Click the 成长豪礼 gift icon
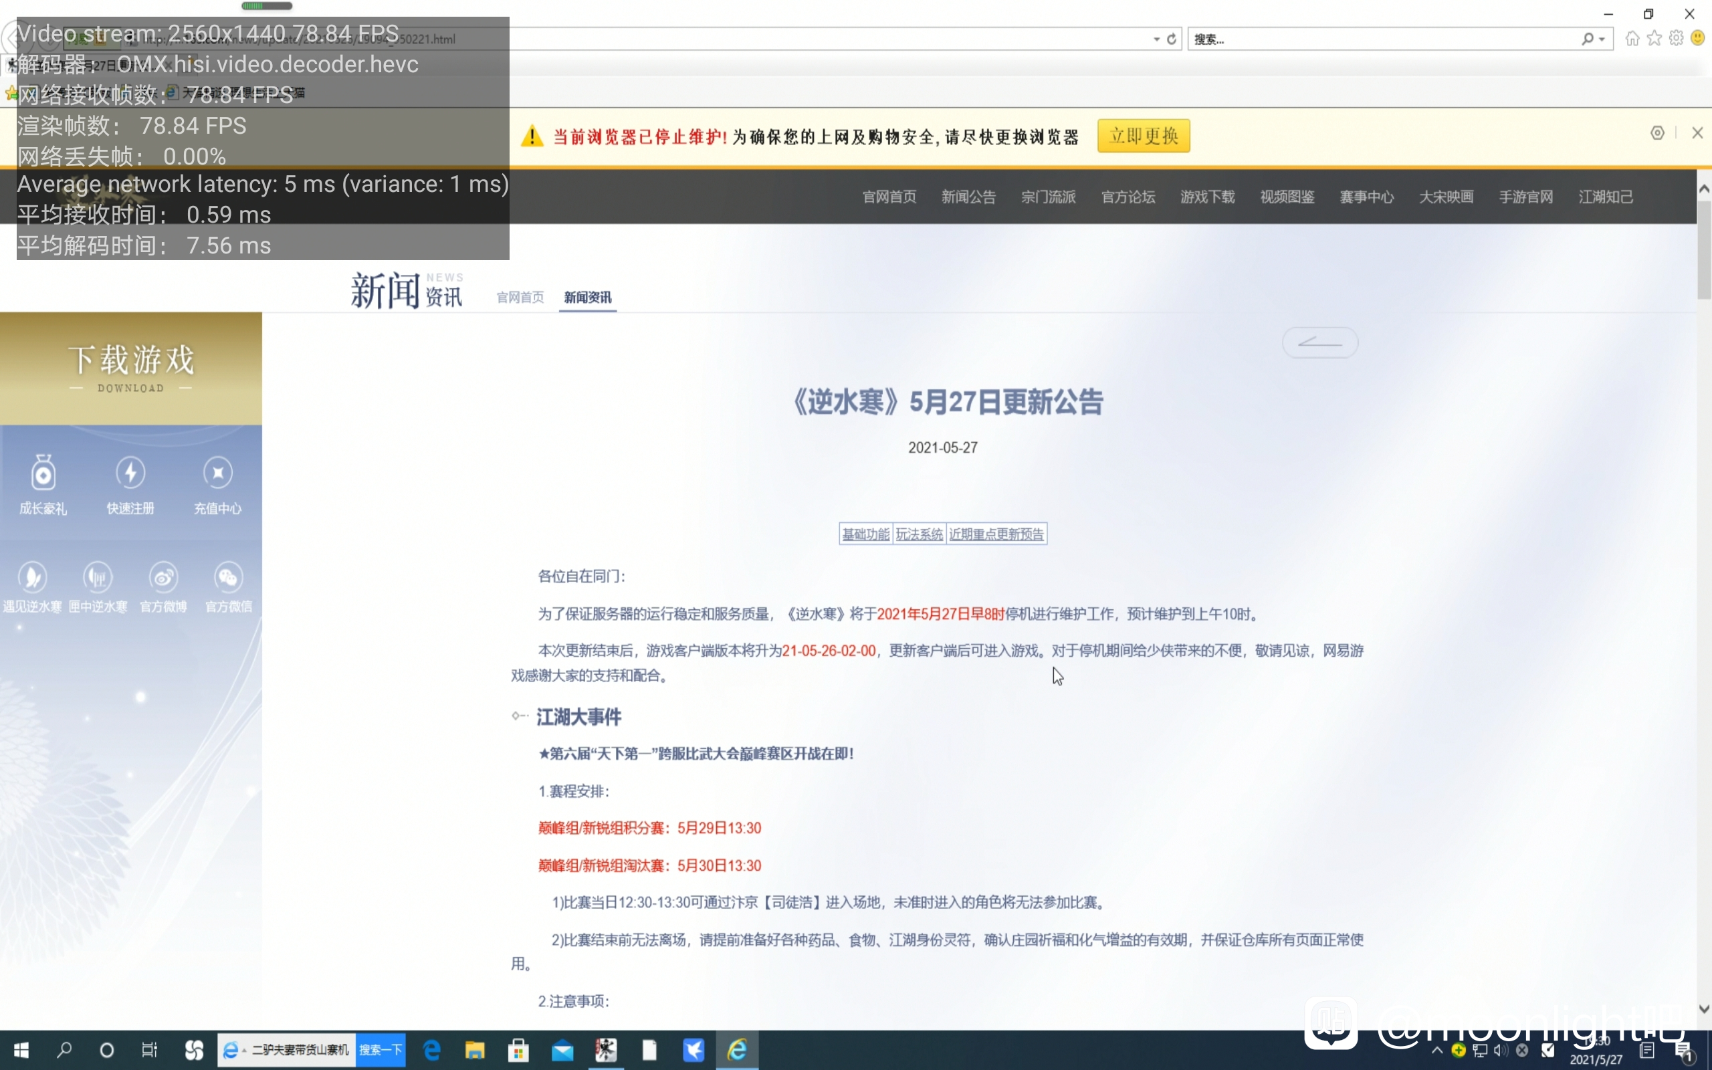This screenshot has width=1712, height=1070. 43,472
